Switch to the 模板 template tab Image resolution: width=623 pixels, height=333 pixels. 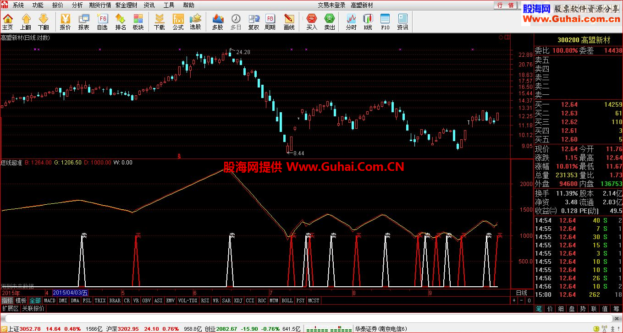[21, 300]
